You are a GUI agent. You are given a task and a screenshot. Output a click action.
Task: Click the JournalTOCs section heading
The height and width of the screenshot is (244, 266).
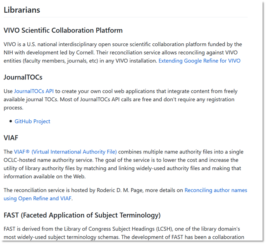point(23,77)
